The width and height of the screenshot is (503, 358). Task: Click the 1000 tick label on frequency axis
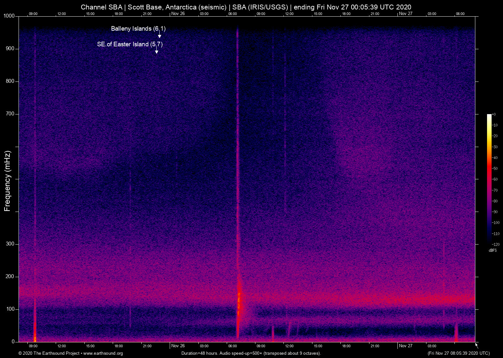tap(9, 16)
